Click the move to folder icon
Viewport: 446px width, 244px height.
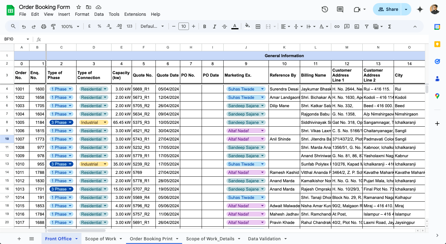(89, 7)
